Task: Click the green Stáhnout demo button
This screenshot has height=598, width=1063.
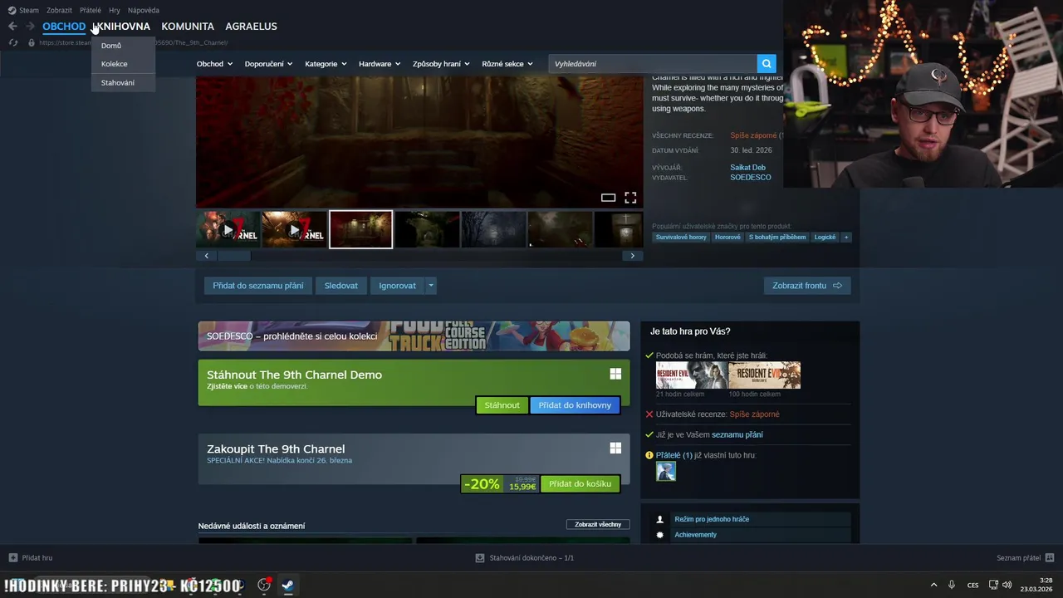Action: (502, 405)
